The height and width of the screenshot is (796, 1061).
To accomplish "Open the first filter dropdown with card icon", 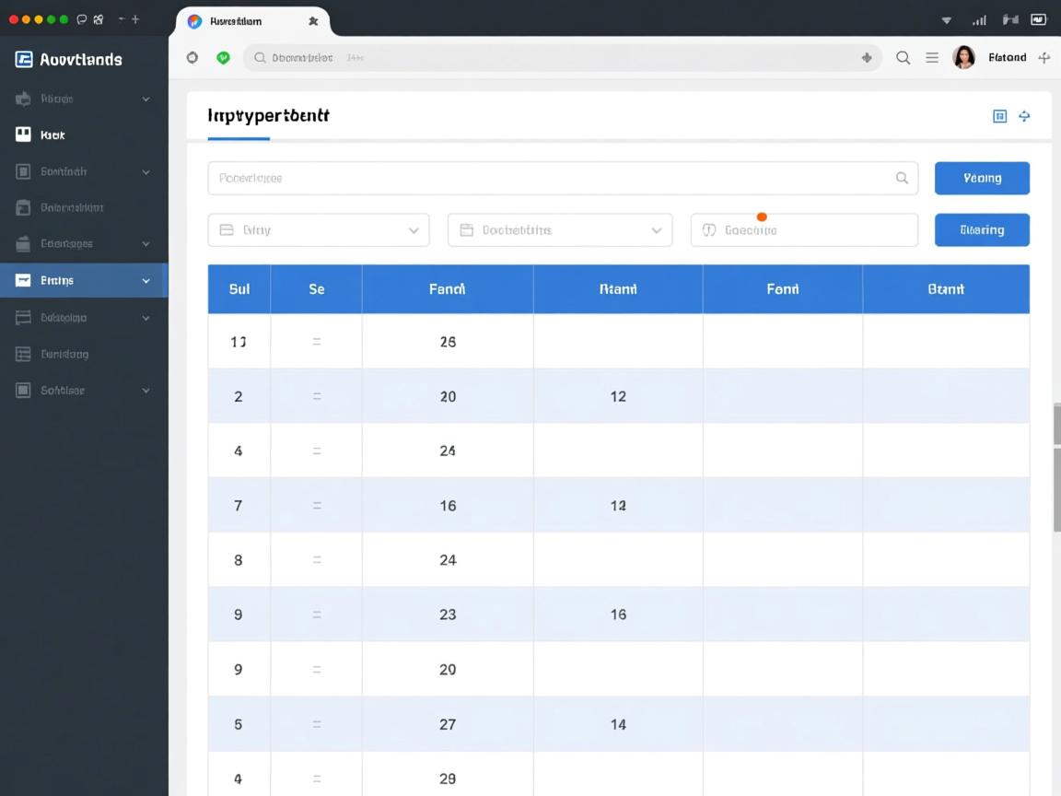I will tap(319, 230).
